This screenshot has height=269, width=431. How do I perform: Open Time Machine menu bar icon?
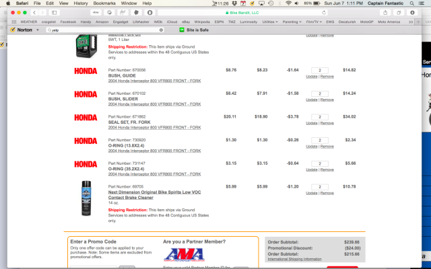click(x=271, y=3)
